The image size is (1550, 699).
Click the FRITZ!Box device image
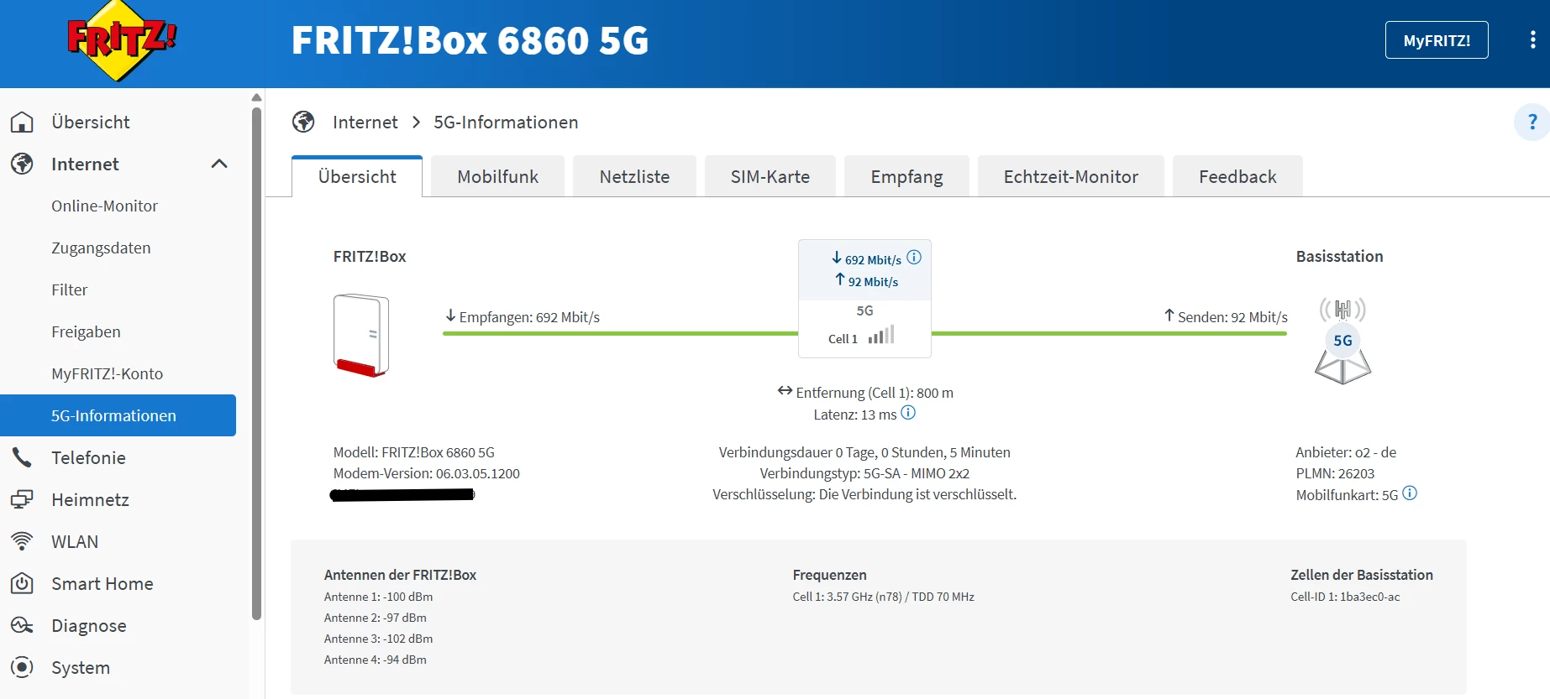[x=361, y=336]
